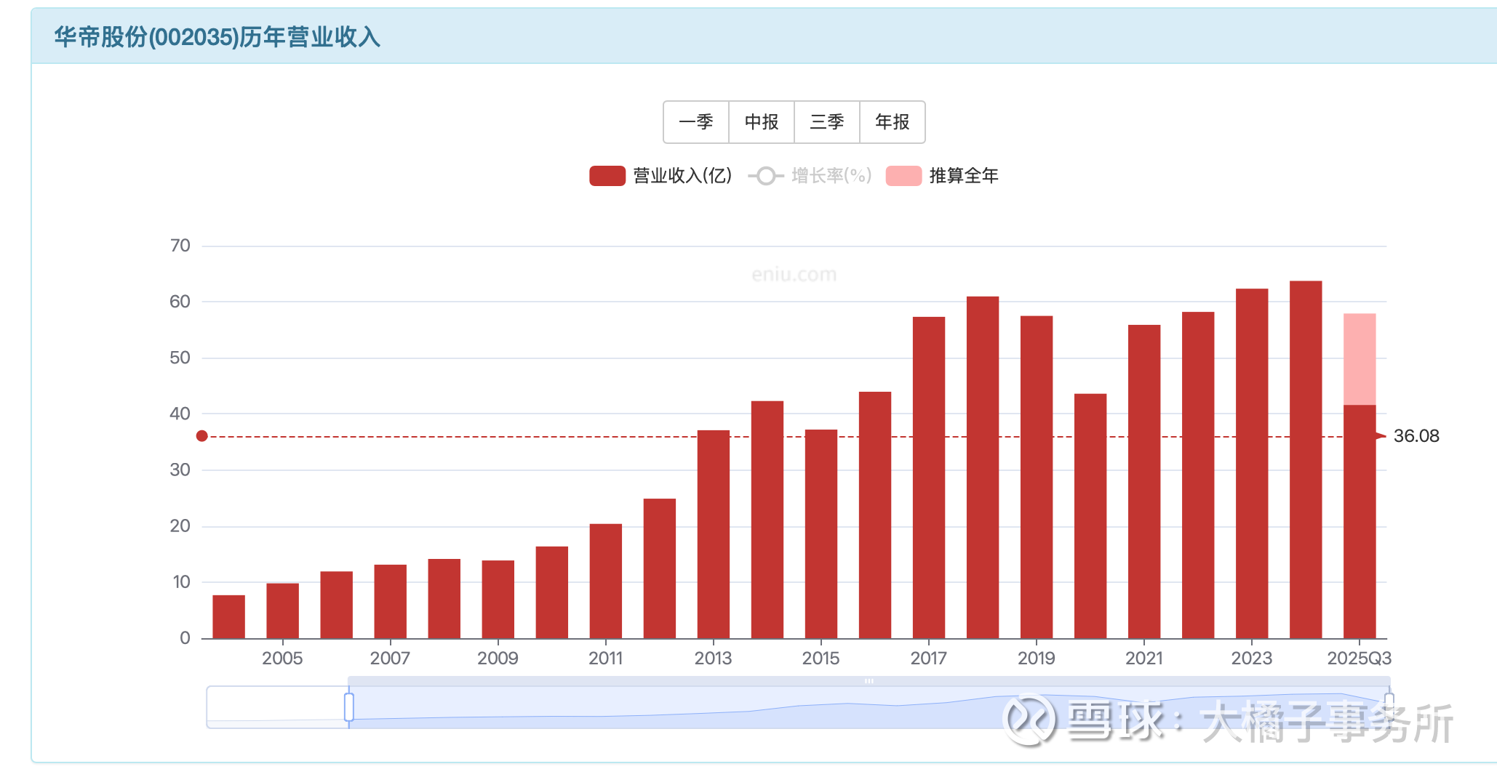Click the average value label '36.08'
The width and height of the screenshot is (1497, 769).
(x=1416, y=436)
